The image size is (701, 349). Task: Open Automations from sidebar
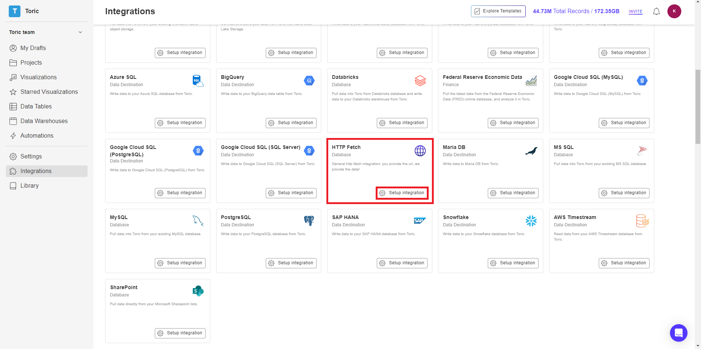coord(47,135)
